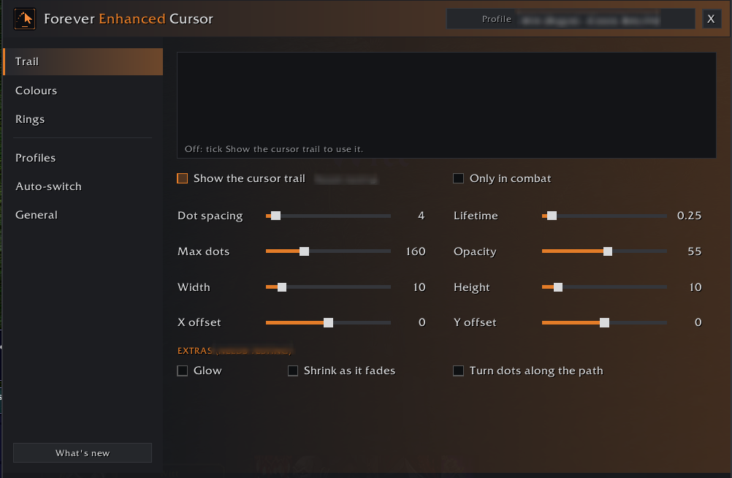
Task: Open the Profile dropdown in header
Action: 571,19
